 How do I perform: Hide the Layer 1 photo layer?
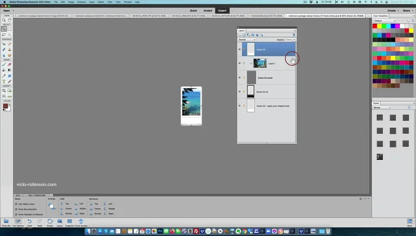tap(240, 63)
